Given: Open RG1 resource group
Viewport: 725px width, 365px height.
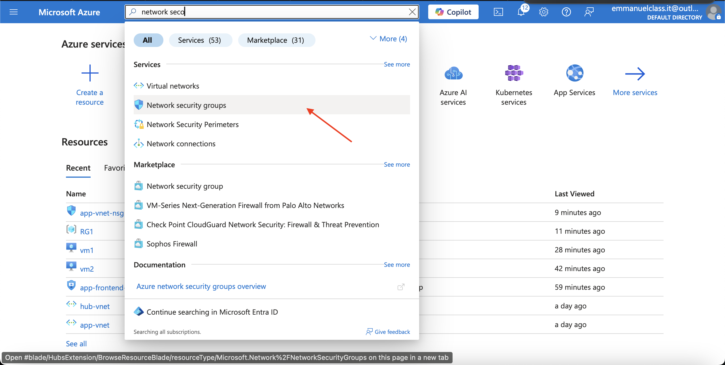Looking at the screenshot, I should tap(87, 231).
